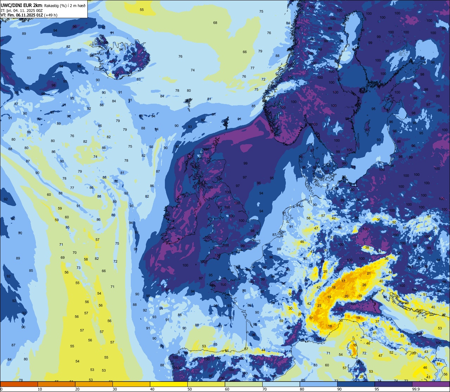Click the '33' value near Italy
Screen dimensions: 450x392
coord(402,336)
